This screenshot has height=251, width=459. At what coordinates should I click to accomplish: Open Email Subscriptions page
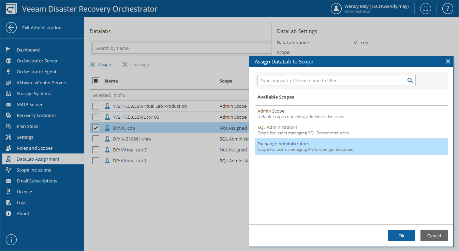pyautogui.click(x=37, y=181)
